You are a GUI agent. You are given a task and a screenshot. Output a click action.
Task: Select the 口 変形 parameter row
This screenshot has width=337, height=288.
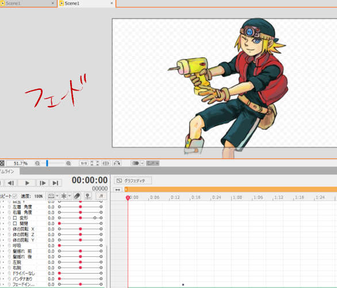point(52,218)
